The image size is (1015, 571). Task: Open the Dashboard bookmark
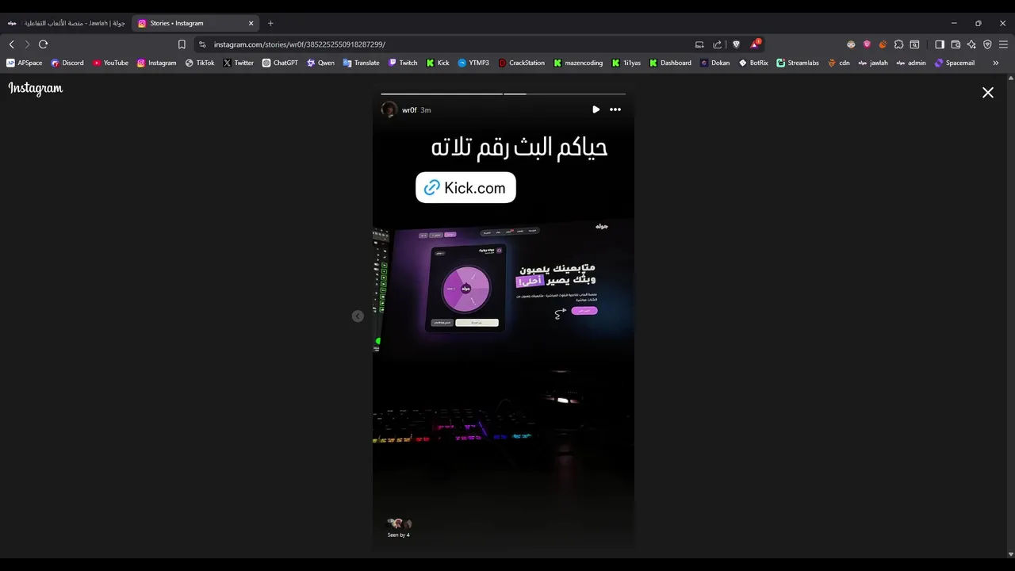click(x=671, y=63)
